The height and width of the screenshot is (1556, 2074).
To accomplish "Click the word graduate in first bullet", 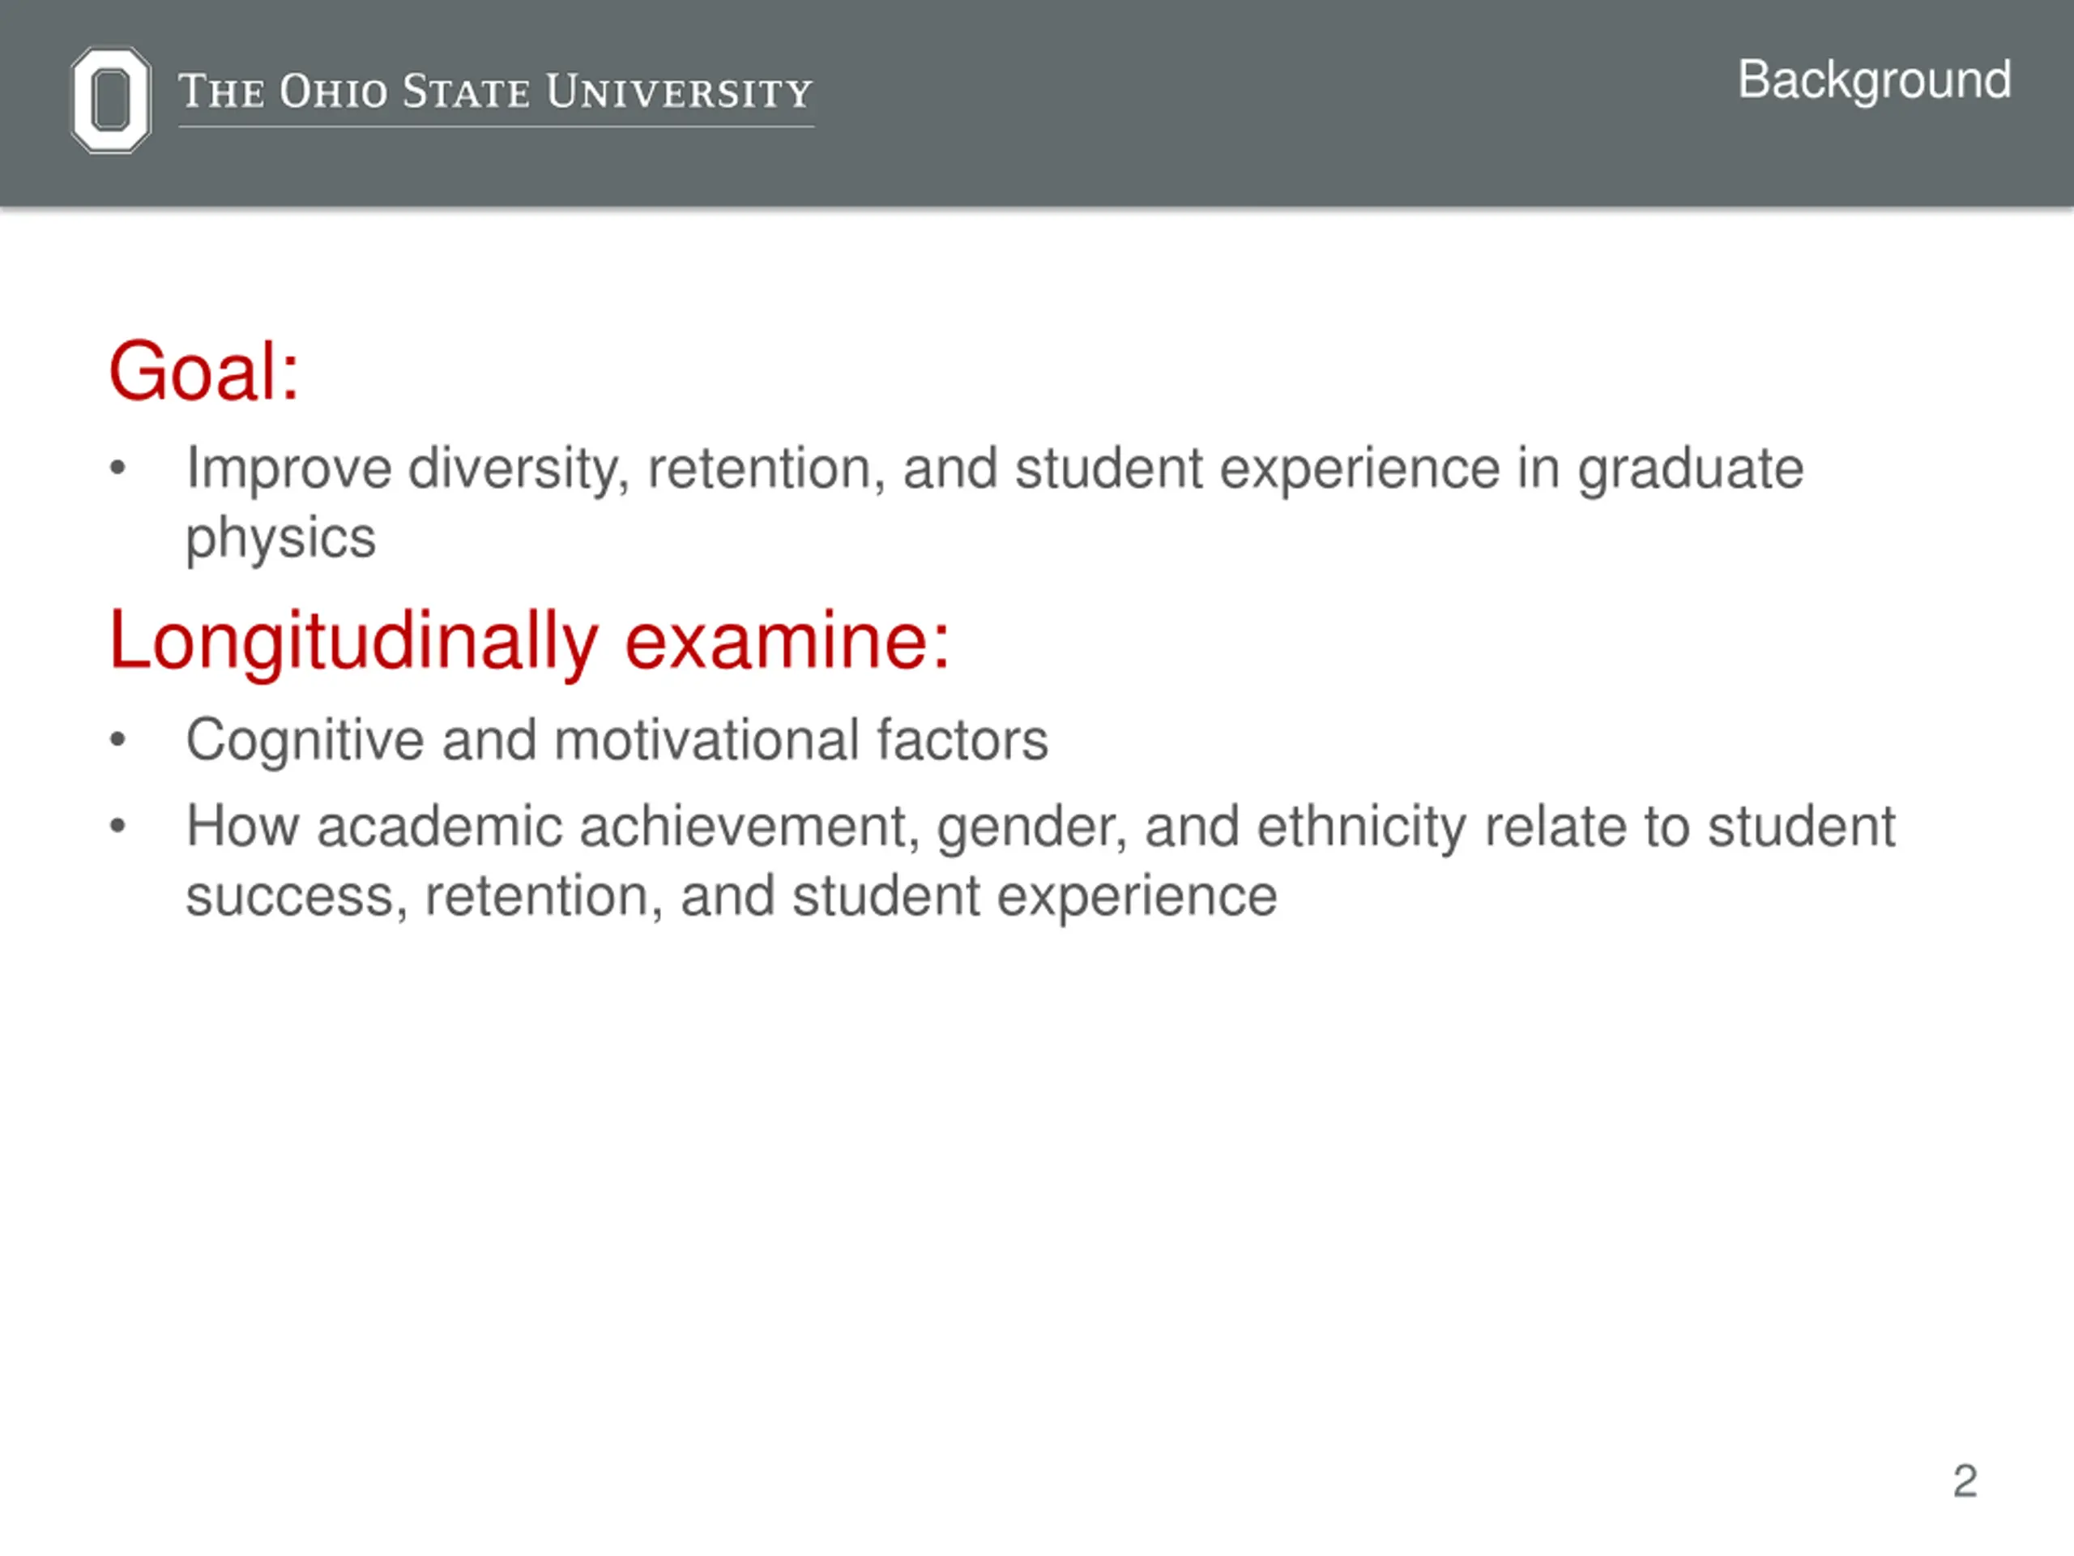I will pos(1691,471).
